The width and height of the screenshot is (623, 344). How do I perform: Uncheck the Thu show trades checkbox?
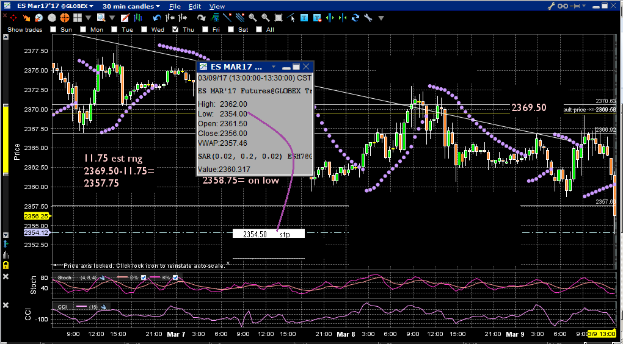pyautogui.click(x=175, y=29)
